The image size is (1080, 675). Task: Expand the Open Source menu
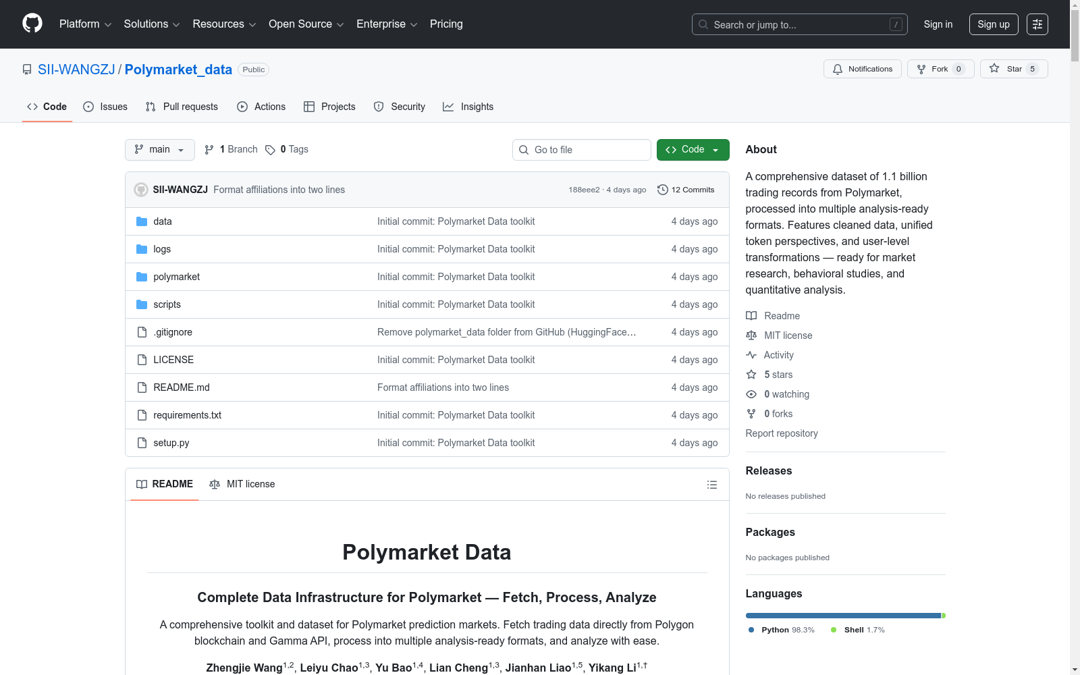[x=306, y=24]
